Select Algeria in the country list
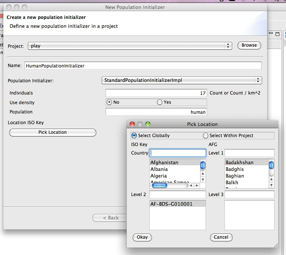 175,176
